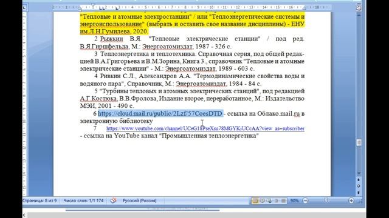Click the Previous Page double-arrow button

(x=359, y=180)
